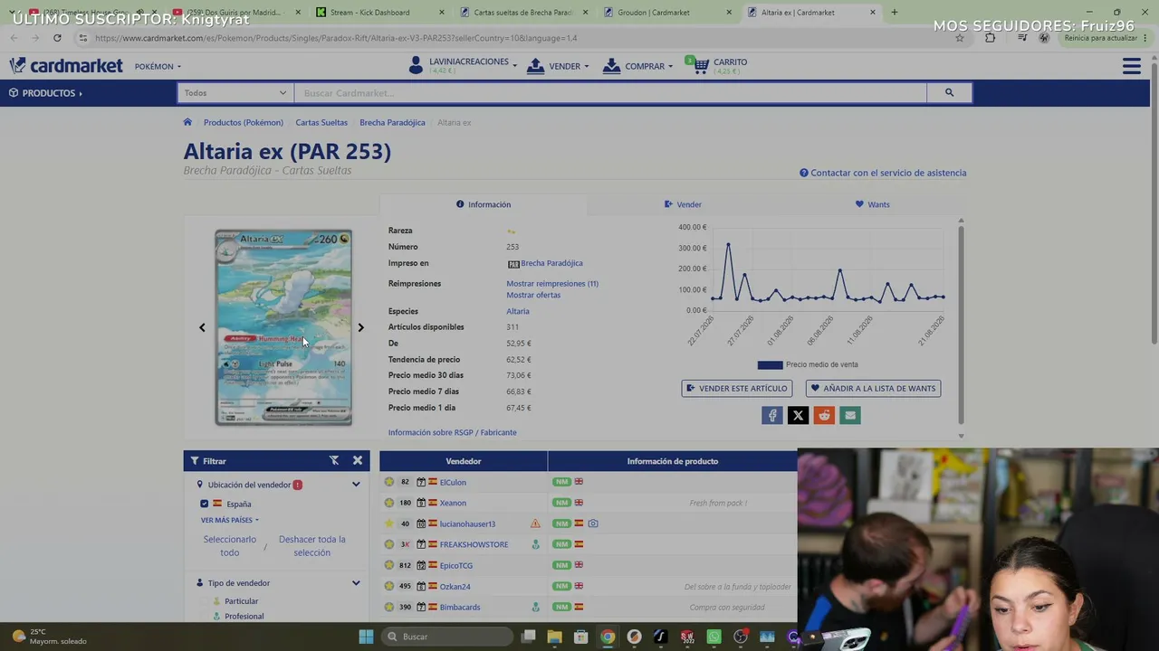Go to home via breadcrumb house icon

coord(187,122)
